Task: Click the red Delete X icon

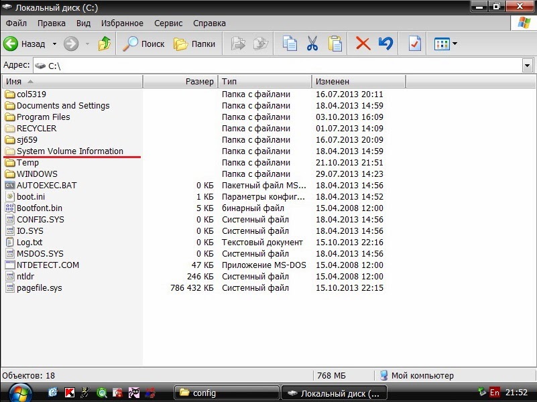Action: coord(362,44)
